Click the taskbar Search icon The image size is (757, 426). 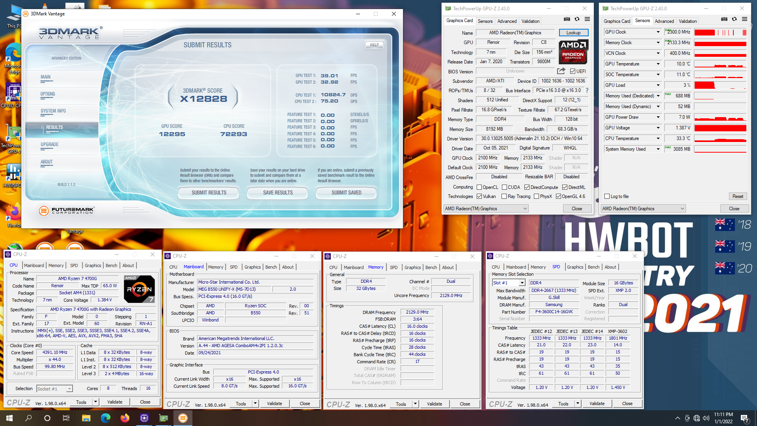click(x=28, y=418)
